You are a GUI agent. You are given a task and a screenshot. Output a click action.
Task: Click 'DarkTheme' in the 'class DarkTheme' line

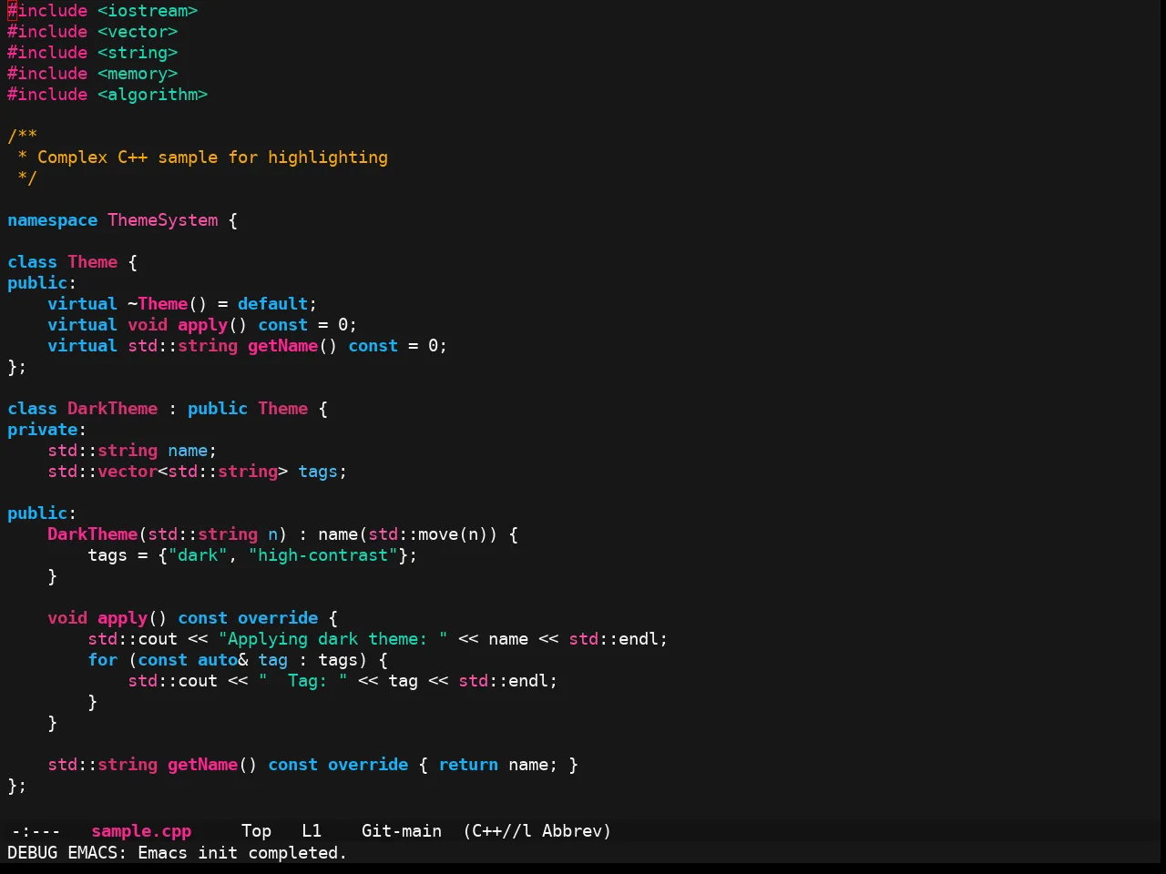pos(113,409)
